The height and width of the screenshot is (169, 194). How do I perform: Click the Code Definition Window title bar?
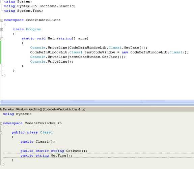tap(97, 109)
